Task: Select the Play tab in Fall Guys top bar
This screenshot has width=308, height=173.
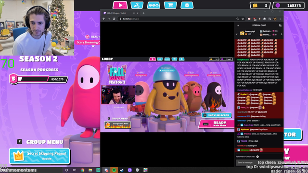Action: 120,5
